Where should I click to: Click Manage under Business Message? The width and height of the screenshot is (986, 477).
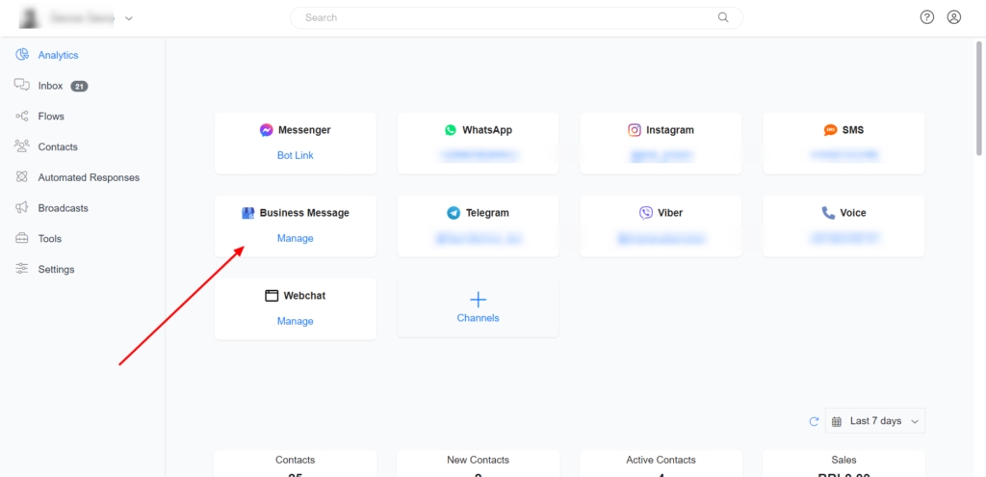(295, 238)
